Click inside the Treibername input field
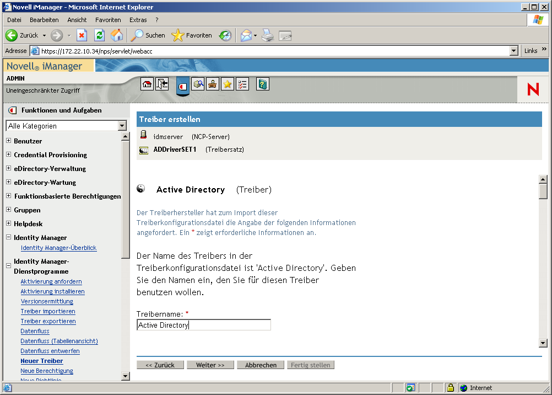Image resolution: width=552 pixels, height=395 pixels. (x=203, y=324)
